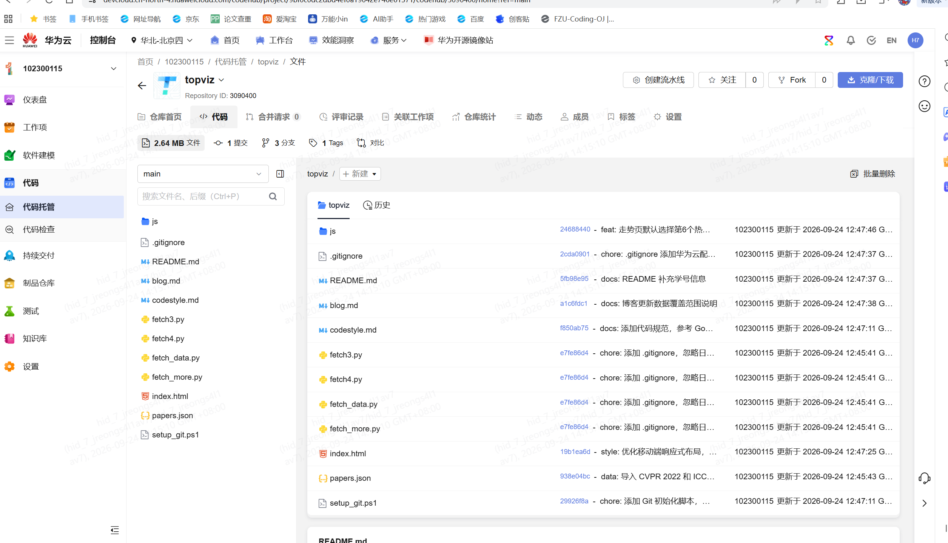948x543 pixels.
Task: Expand the 服务 menu in the header
Action: (x=389, y=40)
